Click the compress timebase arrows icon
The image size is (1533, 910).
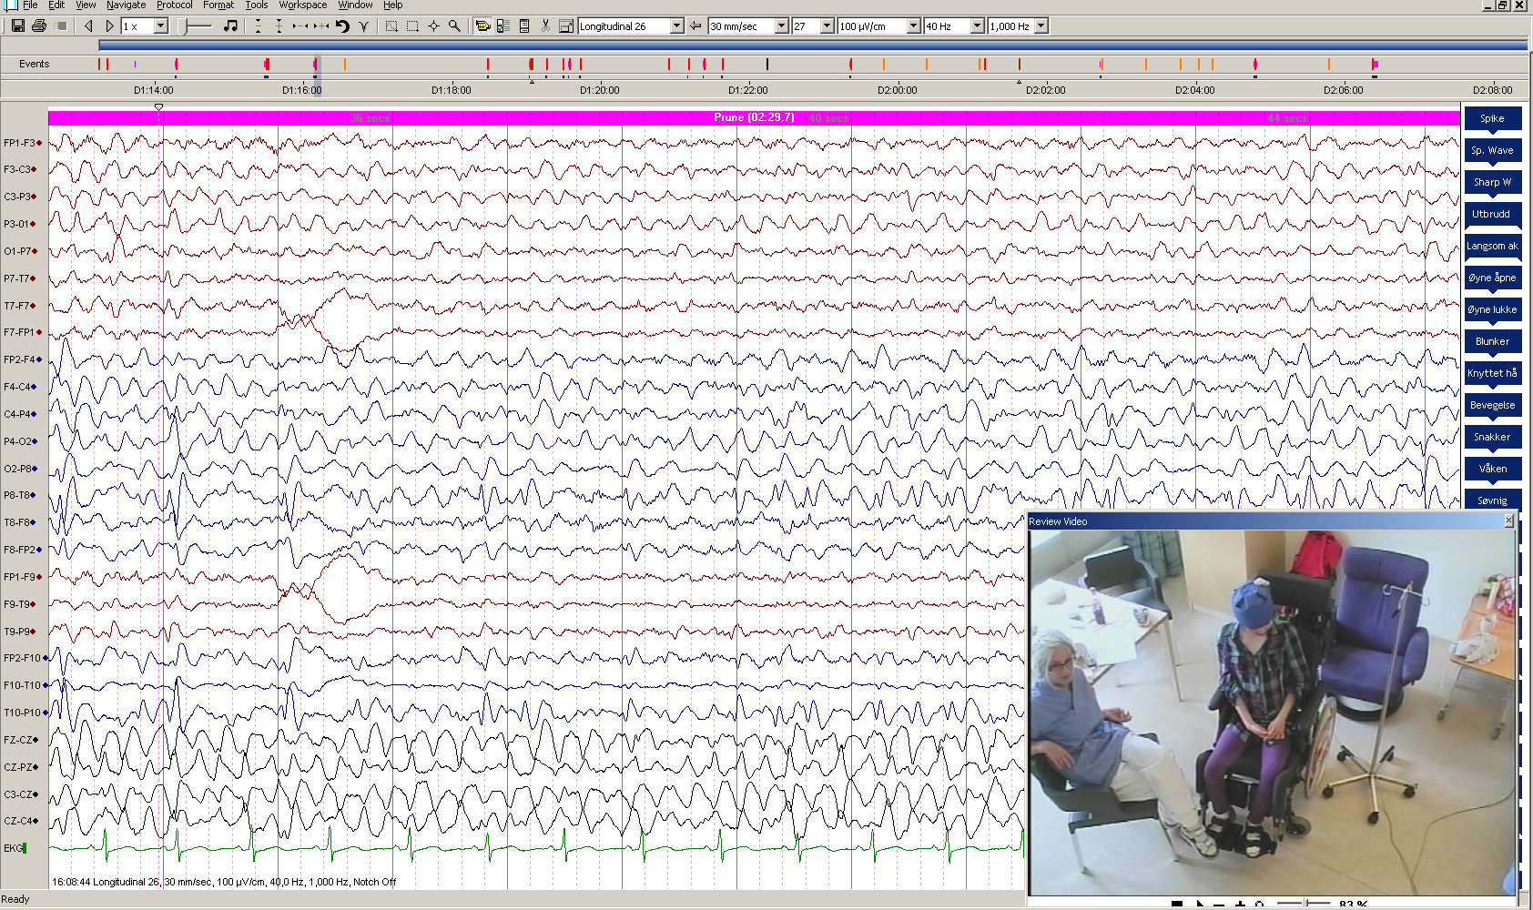(x=299, y=26)
